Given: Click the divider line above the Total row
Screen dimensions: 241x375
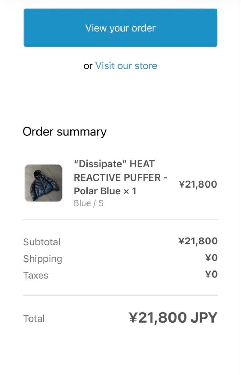Looking at the screenshot, I should pyautogui.click(x=120, y=295).
